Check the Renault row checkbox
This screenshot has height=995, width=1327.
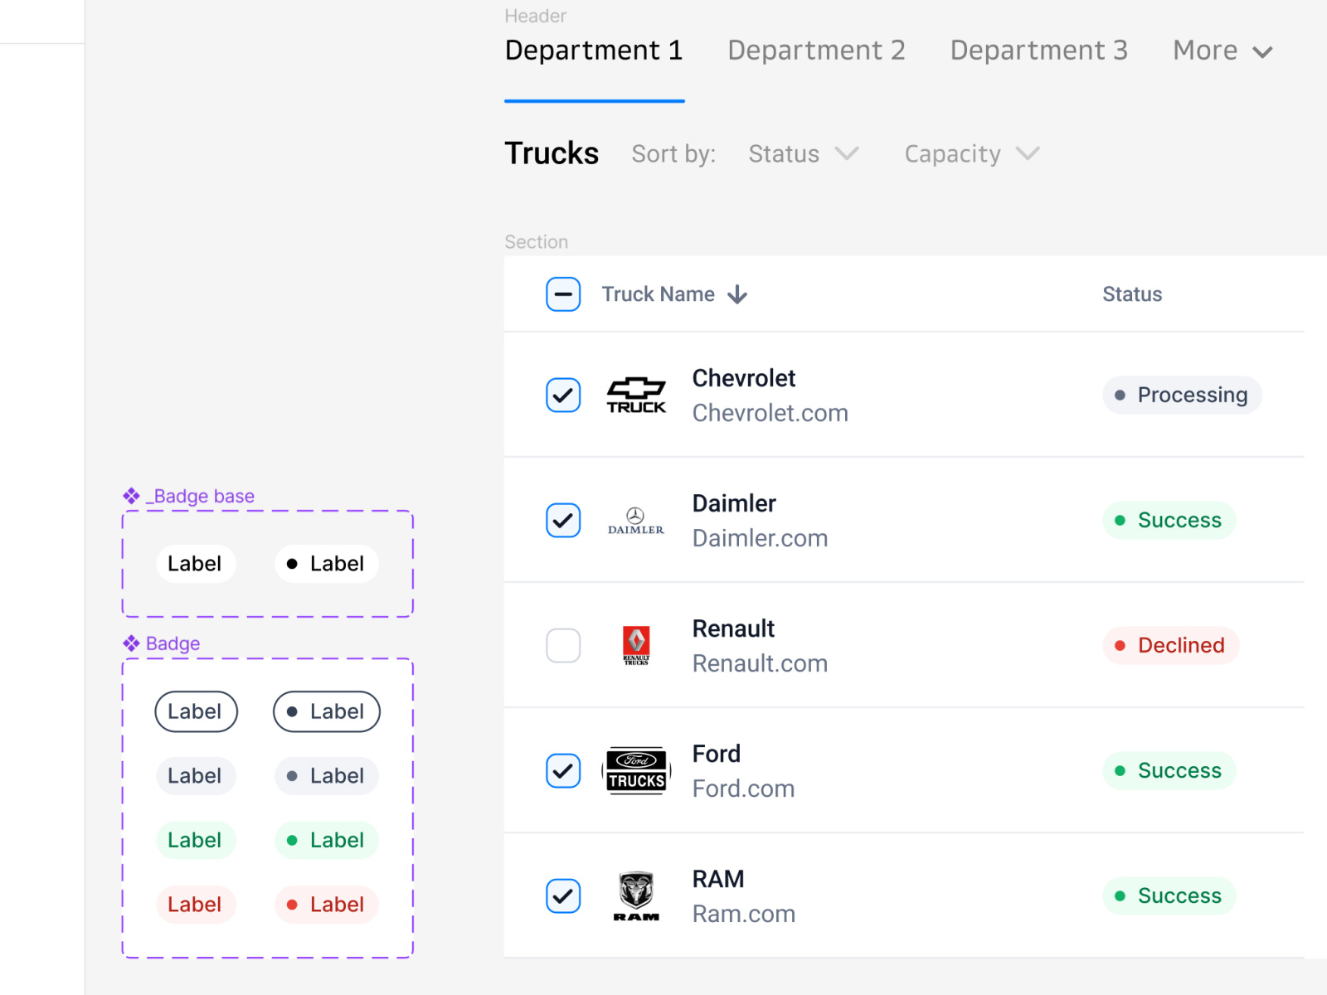pyautogui.click(x=563, y=646)
